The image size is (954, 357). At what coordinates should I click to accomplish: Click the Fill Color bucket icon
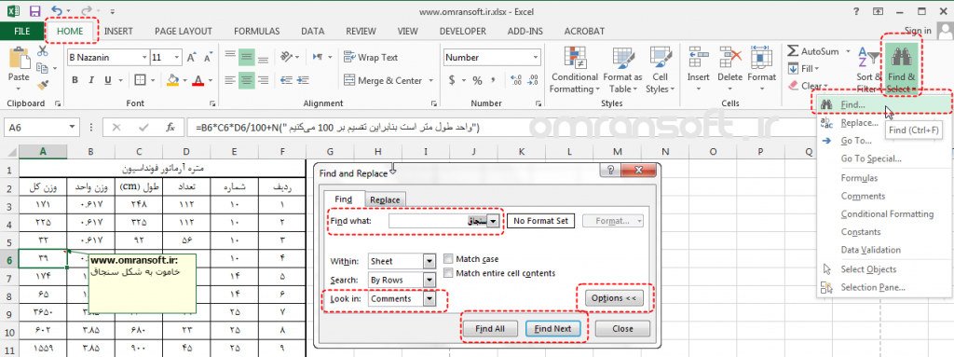[x=172, y=80]
